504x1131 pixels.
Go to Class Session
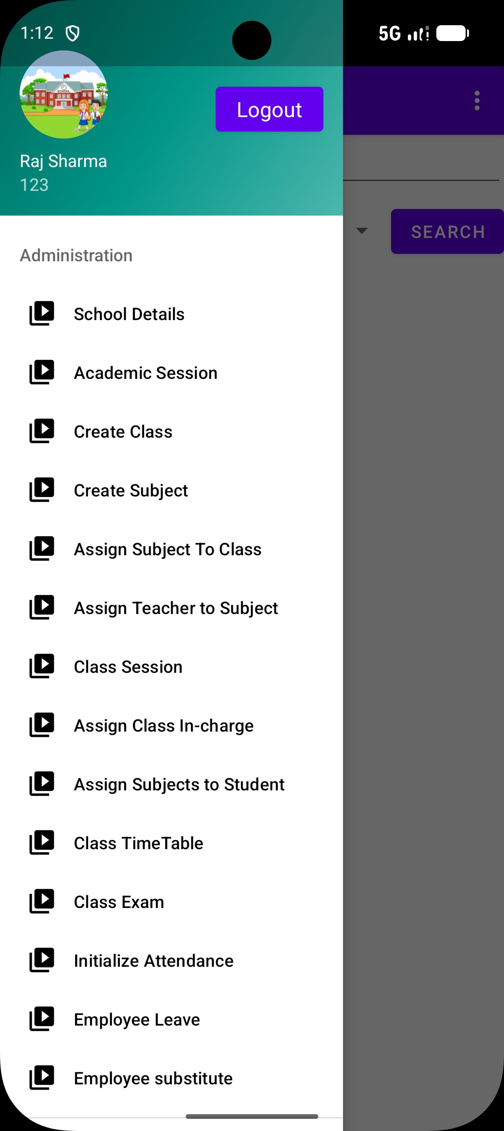tap(128, 667)
